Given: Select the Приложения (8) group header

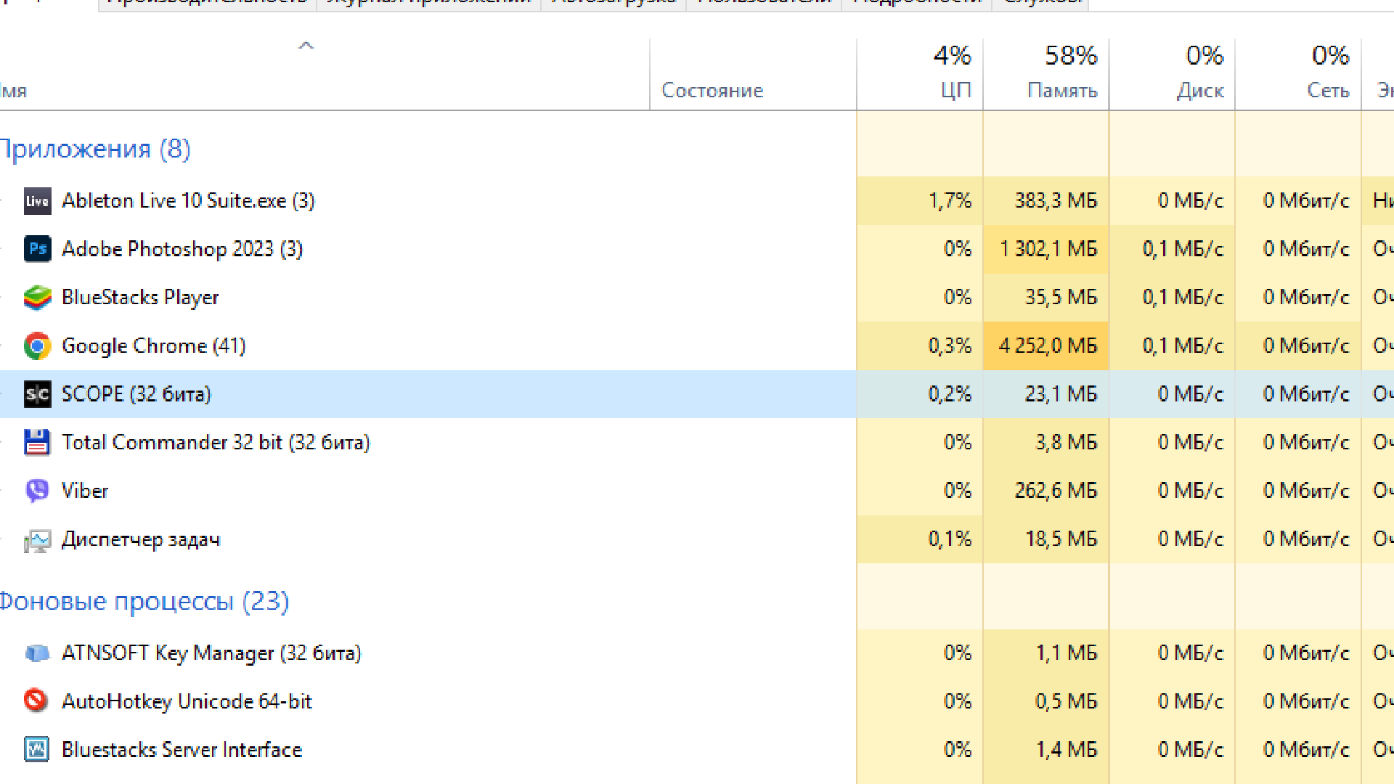Looking at the screenshot, I should [95, 150].
